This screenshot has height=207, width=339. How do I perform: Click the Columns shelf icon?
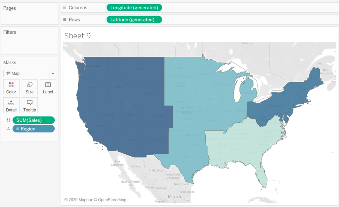[x=65, y=7]
